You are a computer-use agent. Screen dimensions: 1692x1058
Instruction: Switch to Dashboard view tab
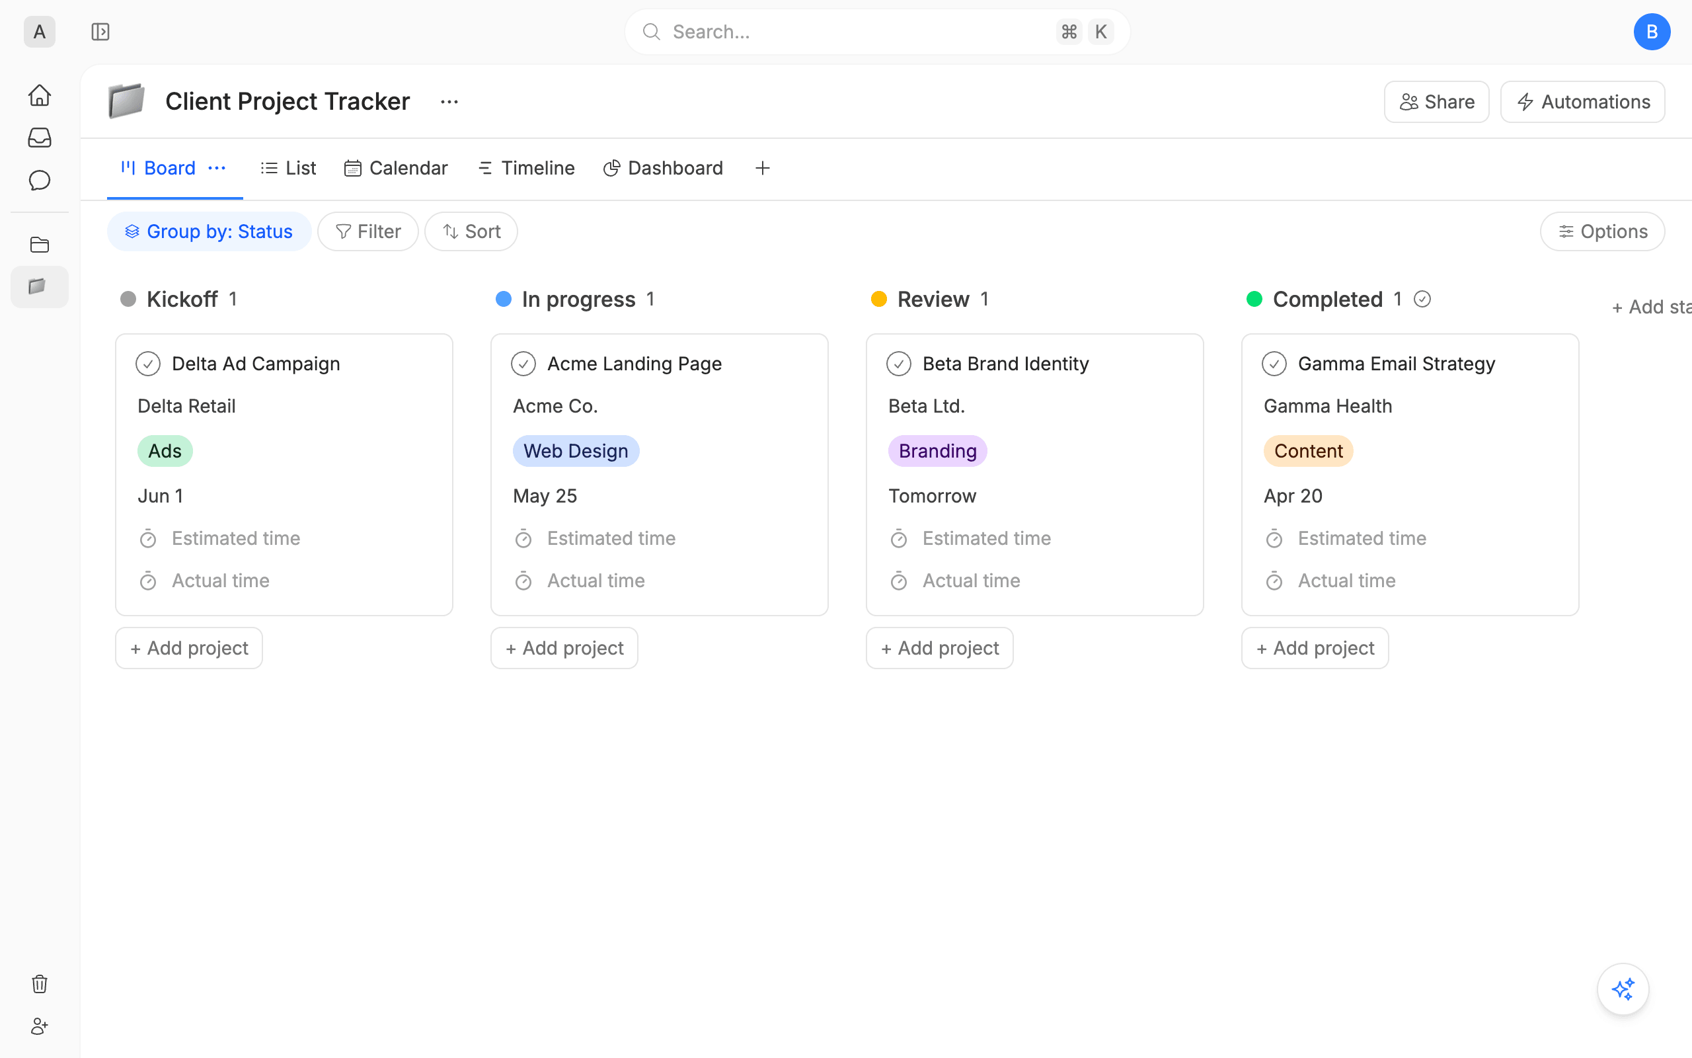tap(663, 168)
